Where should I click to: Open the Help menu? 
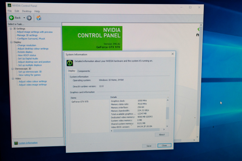click(37, 11)
